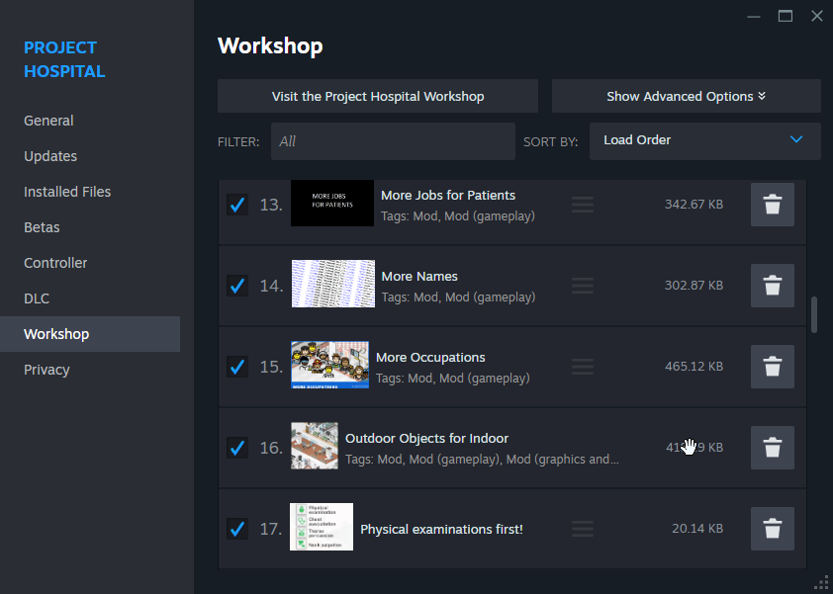Select the drag handle for More Occupations
This screenshot has width=833, height=594.
point(583,367)
